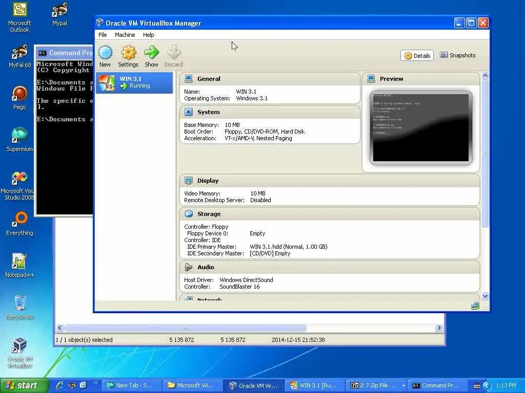This screenshot has height=393, width=525.
Task: Click the VM preview thumbnail
Action: (x=421, y=127)
